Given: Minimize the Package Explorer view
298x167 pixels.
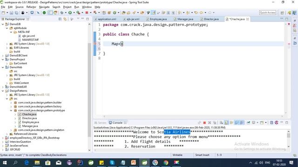Looking at the screenshot, I should [83, 19].
